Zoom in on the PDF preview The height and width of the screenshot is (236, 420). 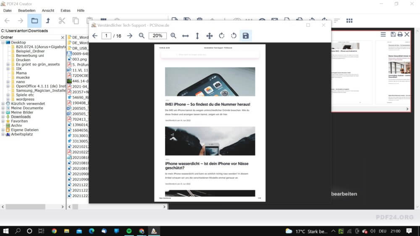pyautogui.click(x=173, y=36)
